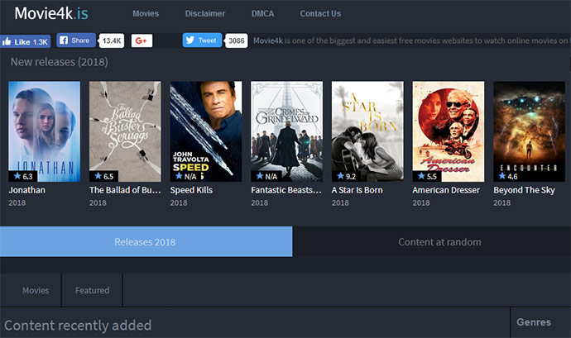Screen dimensions: 571x338
Task: Open the Disclaimer page
Action: [205, 14]
